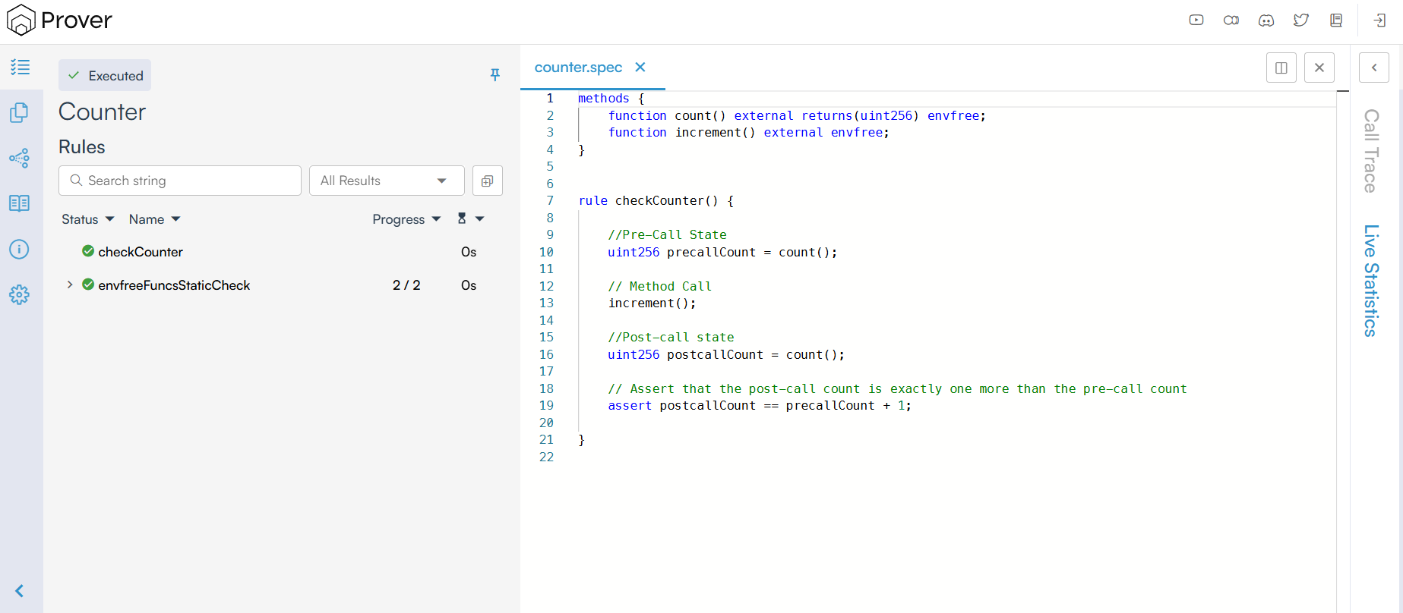Toggle split editor view button
This screenshot has width=1403, height=613.
click(x=1281, y=68)
